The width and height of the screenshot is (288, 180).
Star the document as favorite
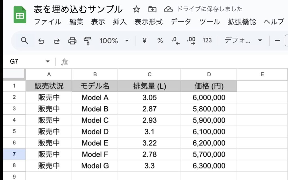pos(136,9)
